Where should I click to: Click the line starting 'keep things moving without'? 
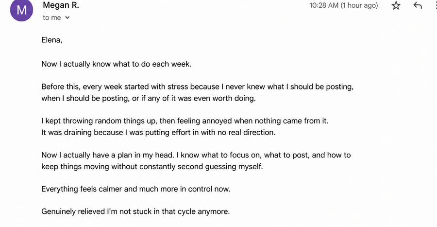[x=152, y=167]
